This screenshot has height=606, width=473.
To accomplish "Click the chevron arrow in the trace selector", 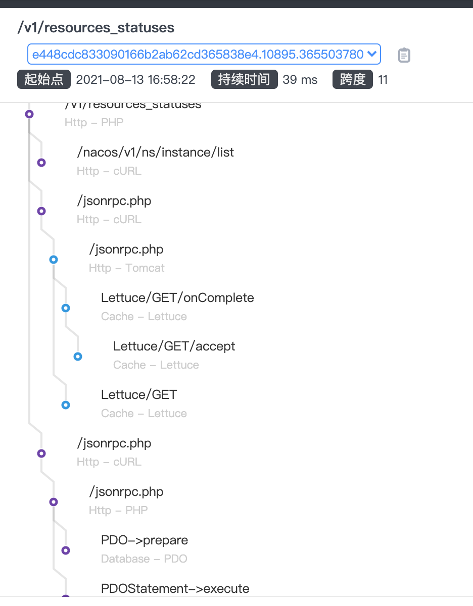I will coord(372,54).
